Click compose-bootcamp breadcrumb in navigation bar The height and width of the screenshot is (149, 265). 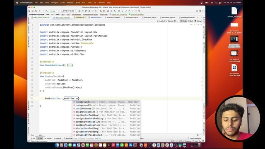[36, 14]
